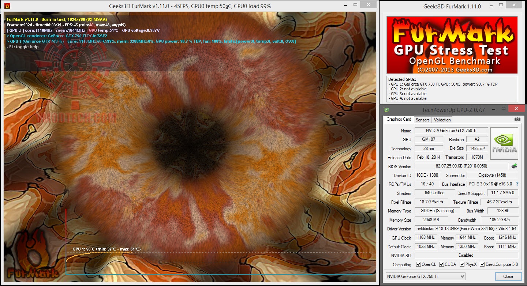Click the Device ID value 10DE - 1380

pyautogui.click(x=427, y=175)
